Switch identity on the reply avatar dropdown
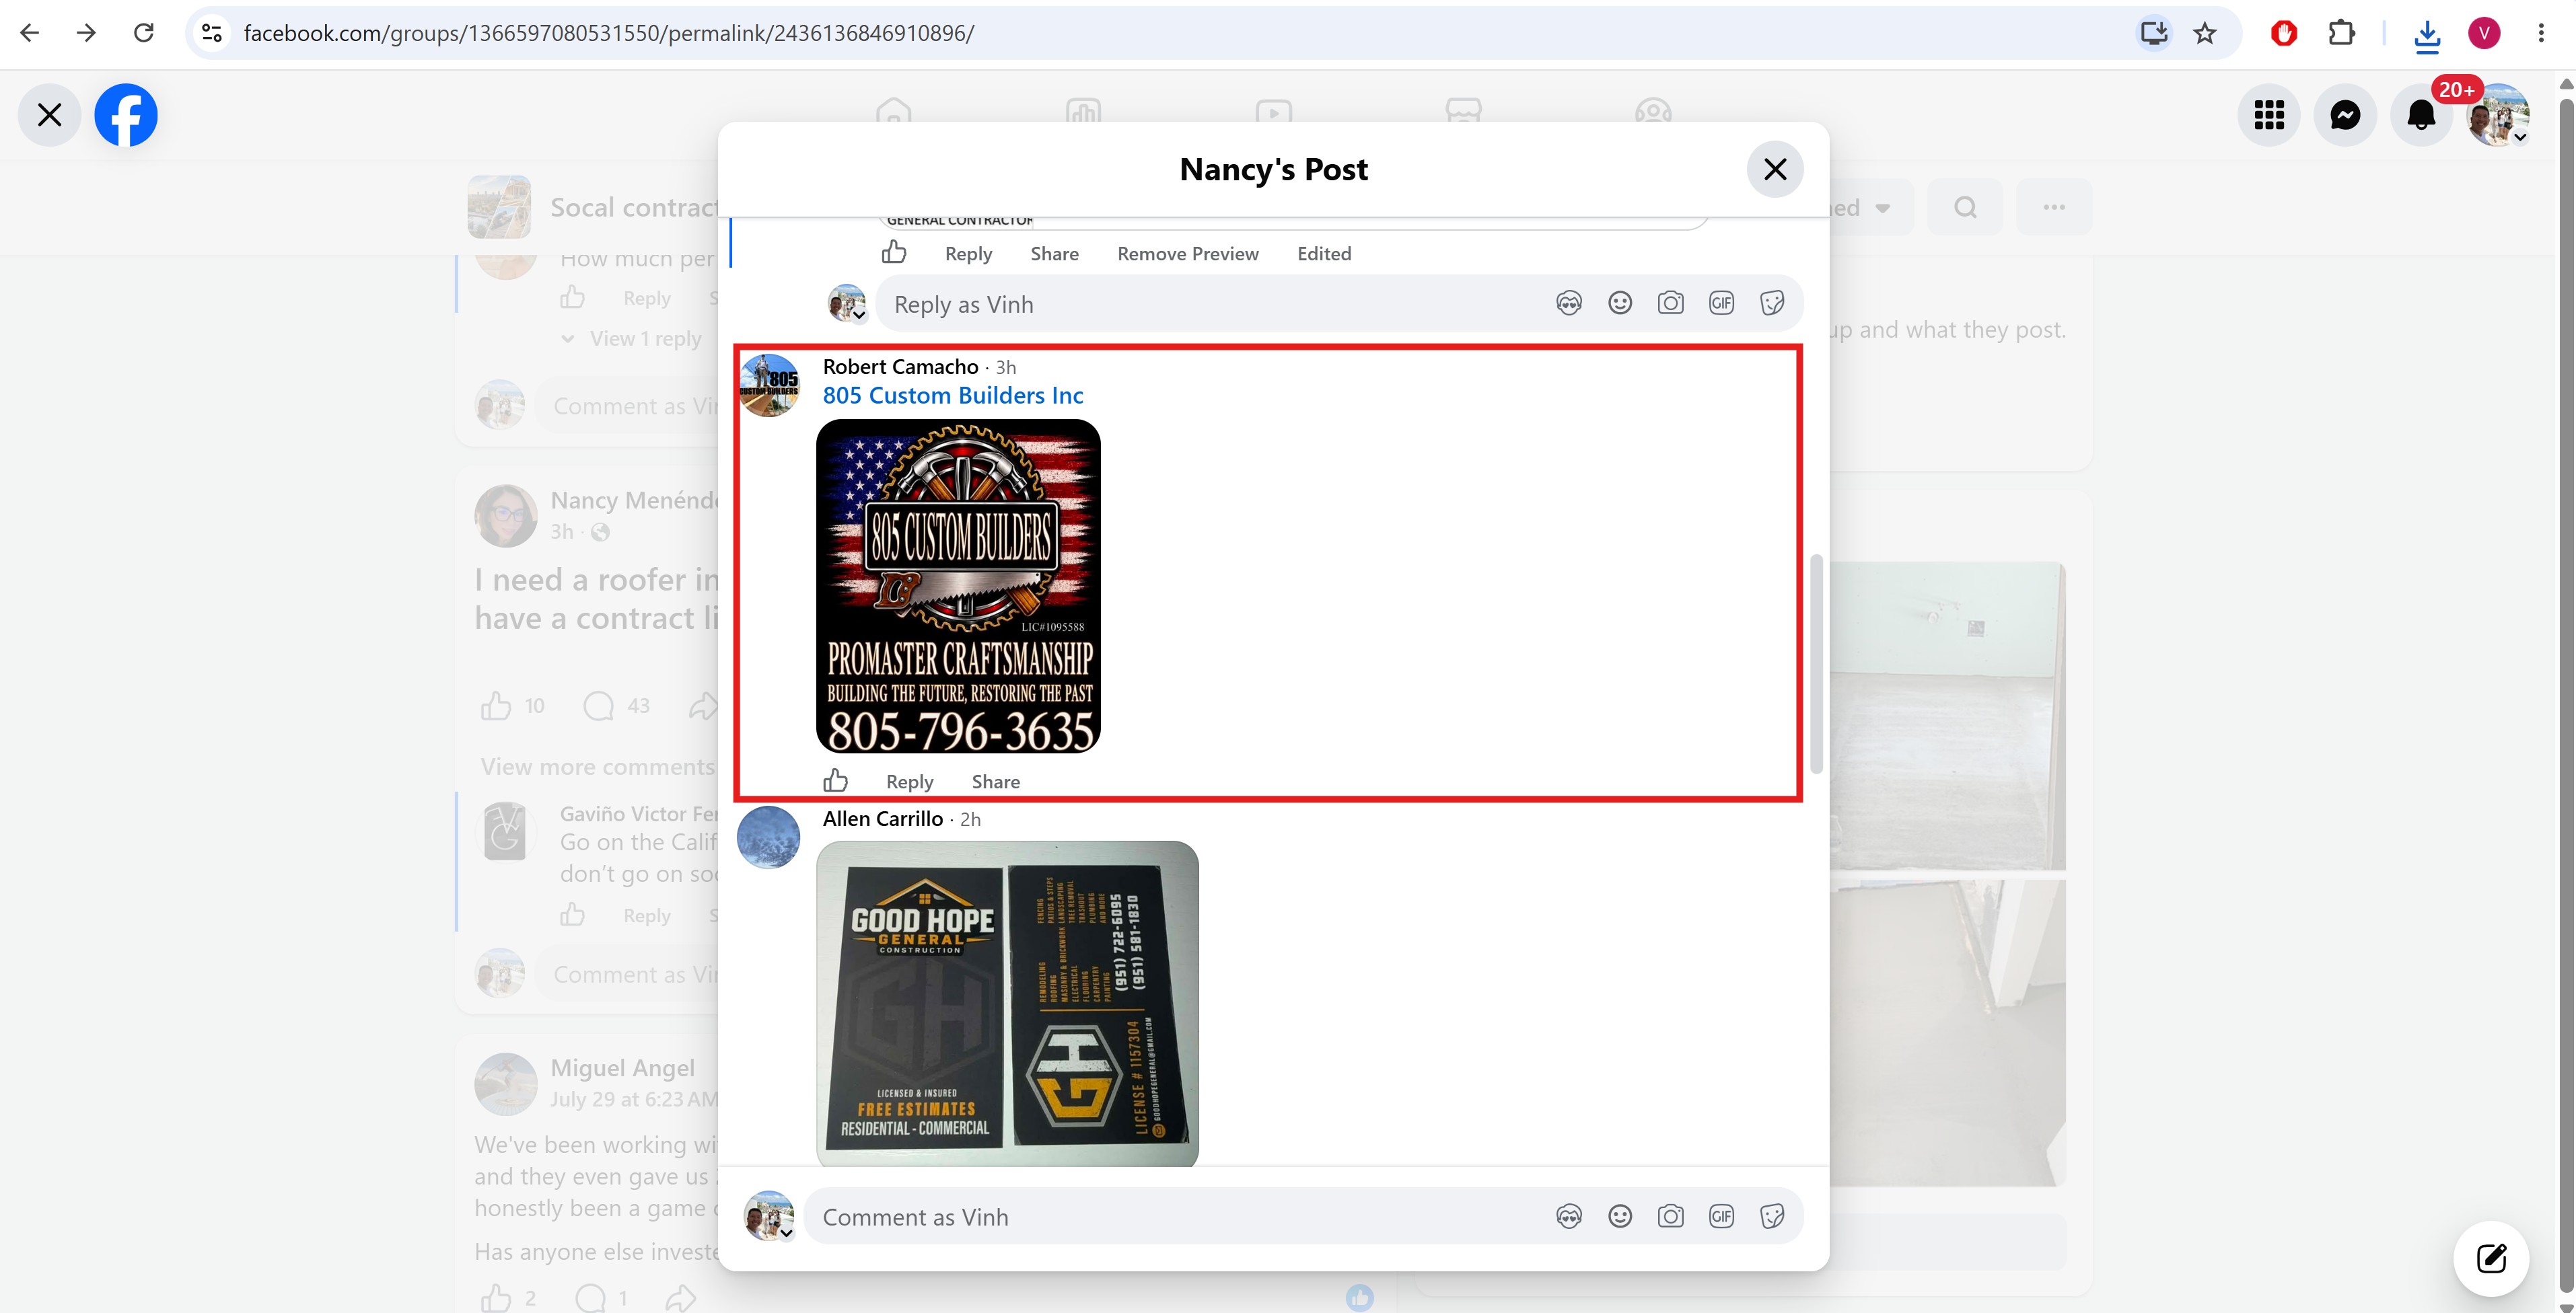The width and height of the screenshot is (2576, 1313). pos(859,315)
